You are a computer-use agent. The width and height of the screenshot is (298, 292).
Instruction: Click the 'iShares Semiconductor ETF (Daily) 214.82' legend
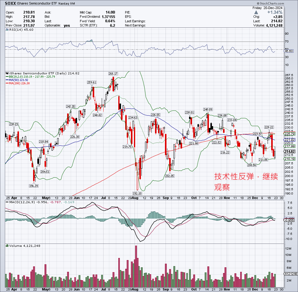pos(44,73)
